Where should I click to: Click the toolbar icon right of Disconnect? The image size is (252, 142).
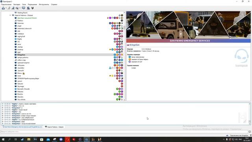coord(13,8)
